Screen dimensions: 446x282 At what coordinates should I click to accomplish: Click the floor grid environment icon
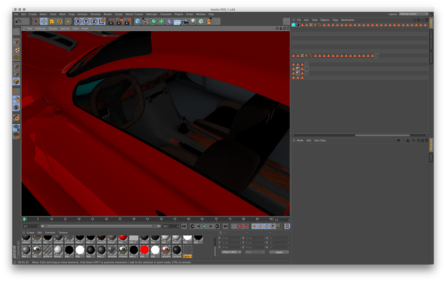click(x=177, y=21)
